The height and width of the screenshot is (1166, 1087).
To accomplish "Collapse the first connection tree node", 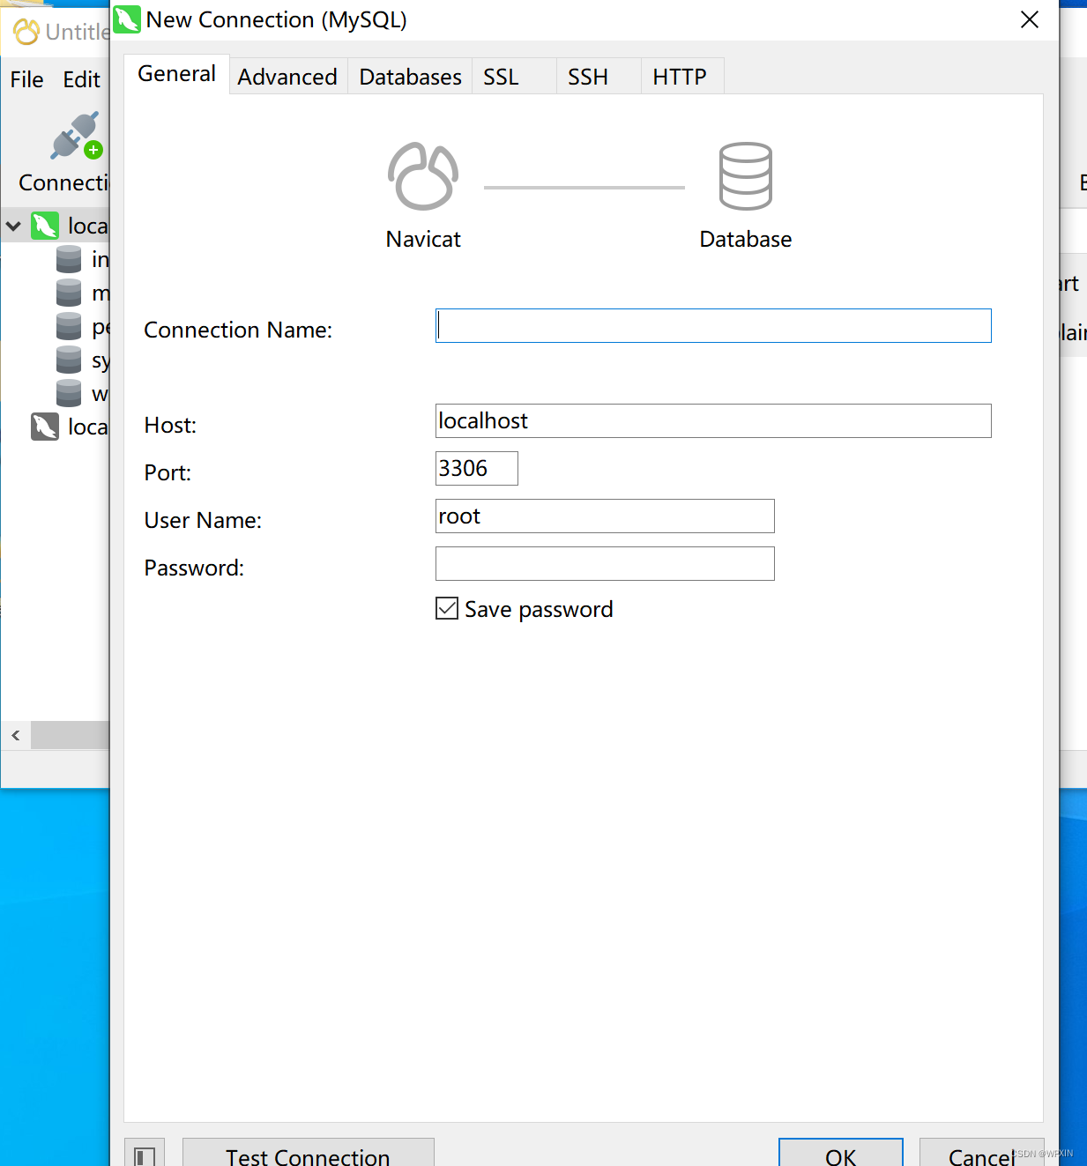I will pos(13,227).
